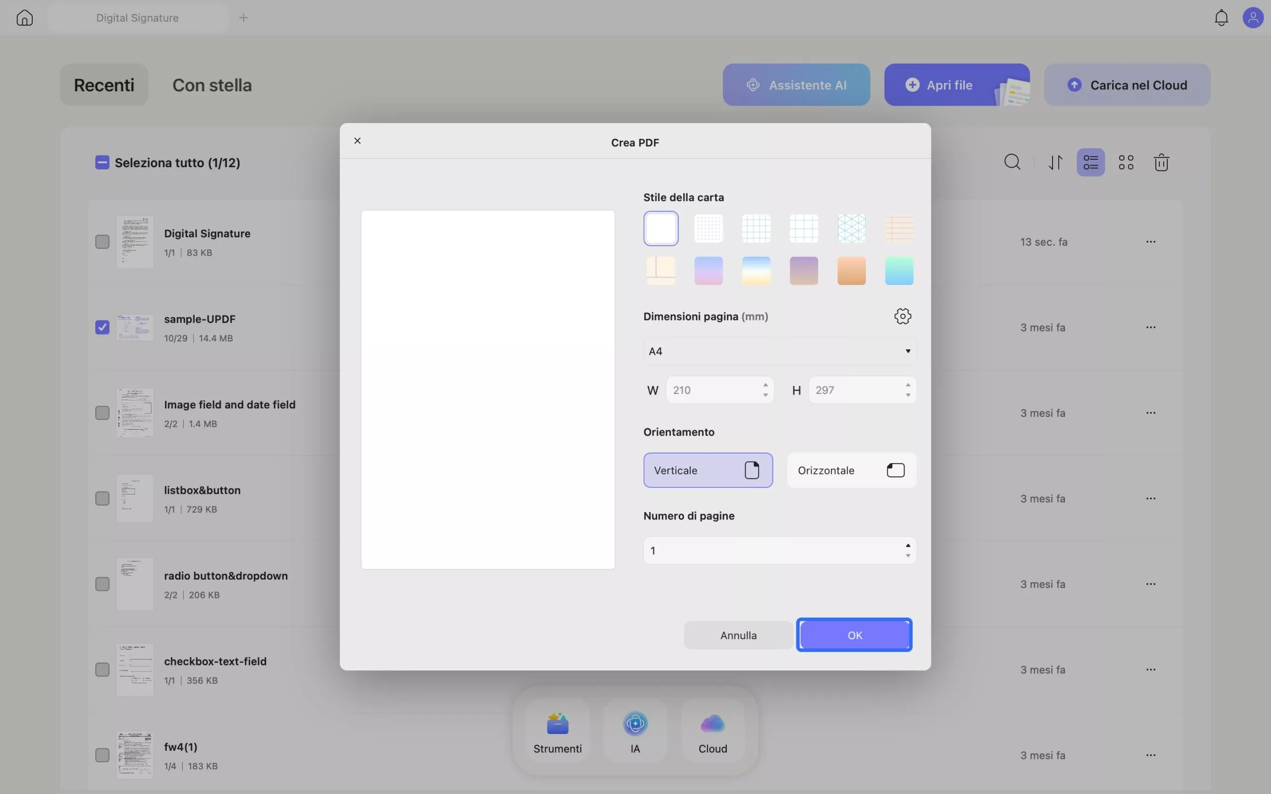This screenshot has width=1271, height=794.
Task: Select the purple paper color swatch
Action: (803, 270)
